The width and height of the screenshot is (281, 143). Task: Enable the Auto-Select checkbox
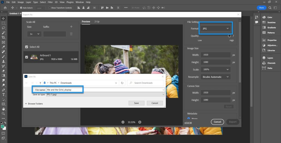(21, 8)
